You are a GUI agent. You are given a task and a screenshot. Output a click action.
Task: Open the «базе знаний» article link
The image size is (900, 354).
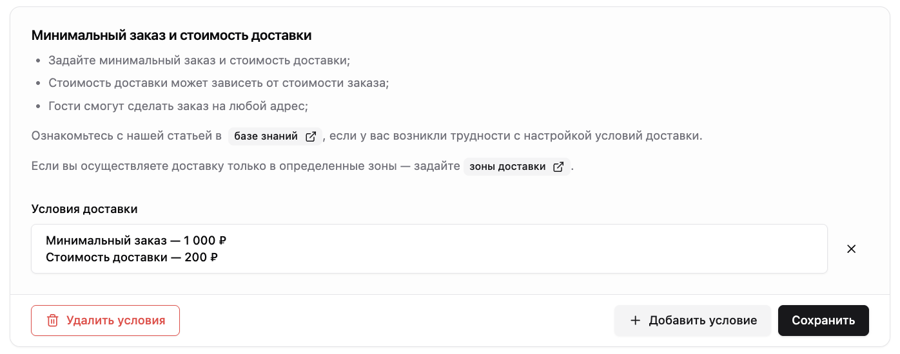point(275,136)
